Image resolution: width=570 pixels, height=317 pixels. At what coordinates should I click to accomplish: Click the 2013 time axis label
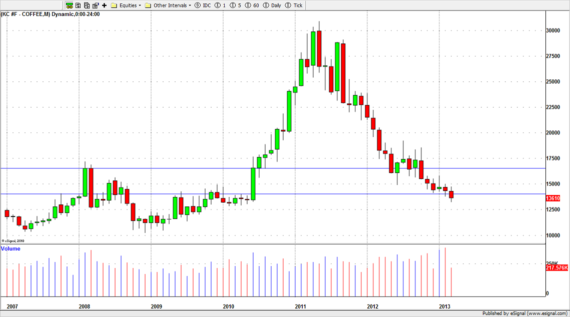pos(444,306)
